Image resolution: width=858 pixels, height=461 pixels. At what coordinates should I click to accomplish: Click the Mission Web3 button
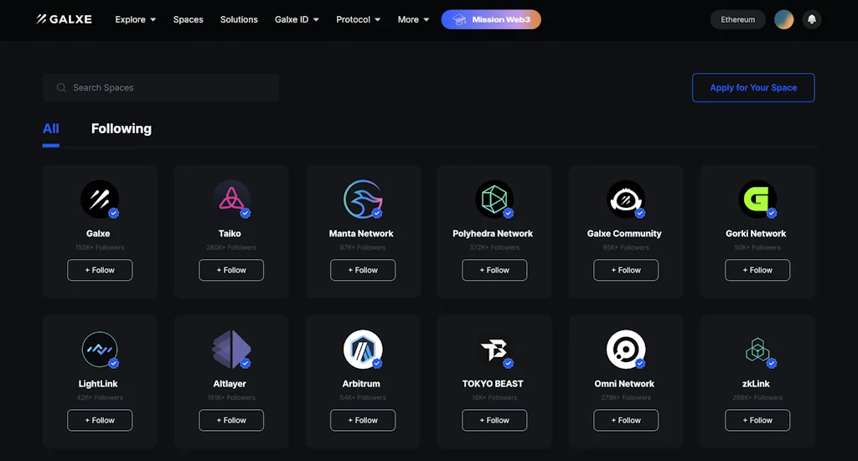click(491, 19)
